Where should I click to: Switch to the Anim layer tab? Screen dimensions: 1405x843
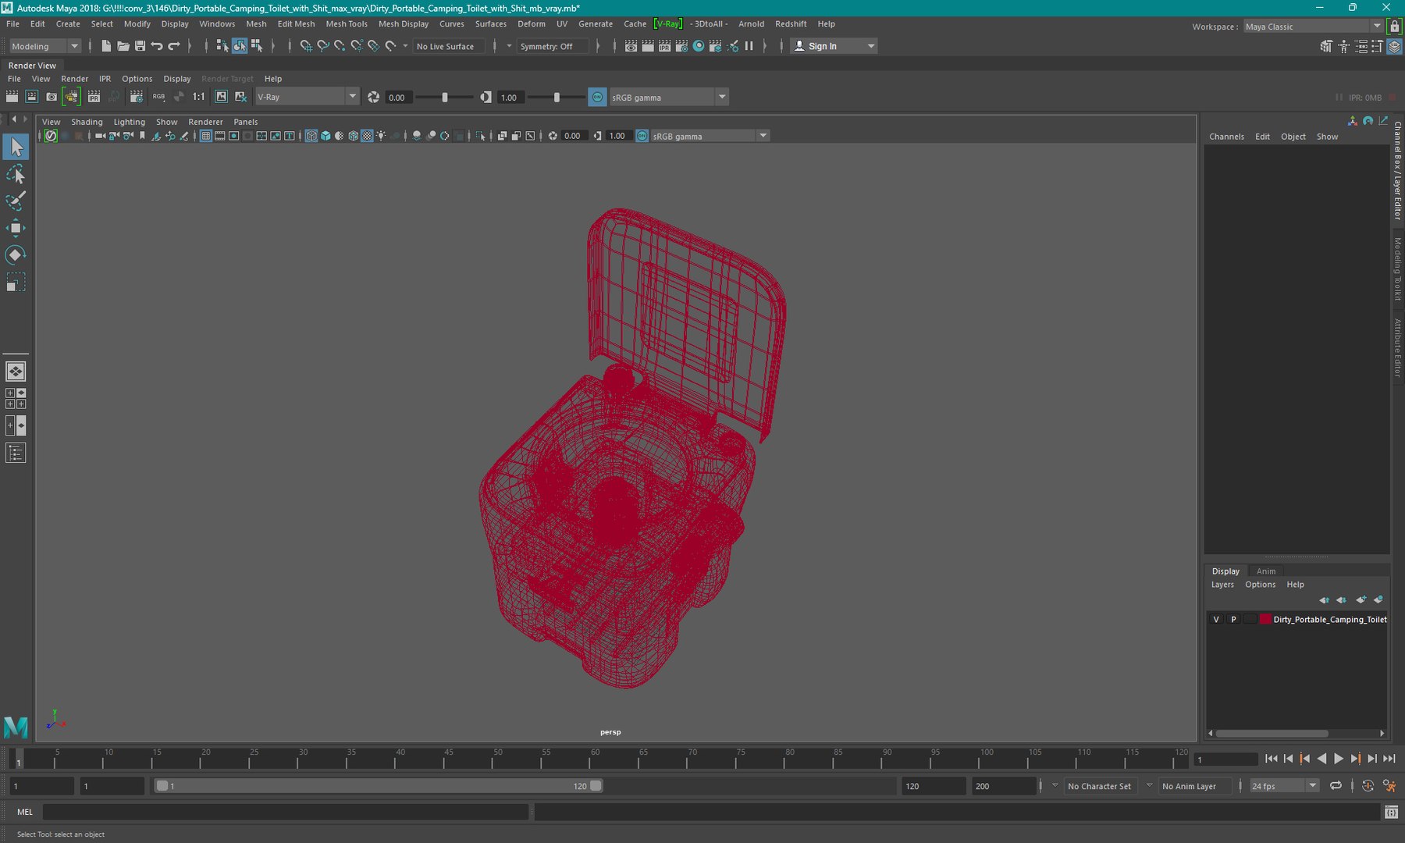click(1265, 571)
